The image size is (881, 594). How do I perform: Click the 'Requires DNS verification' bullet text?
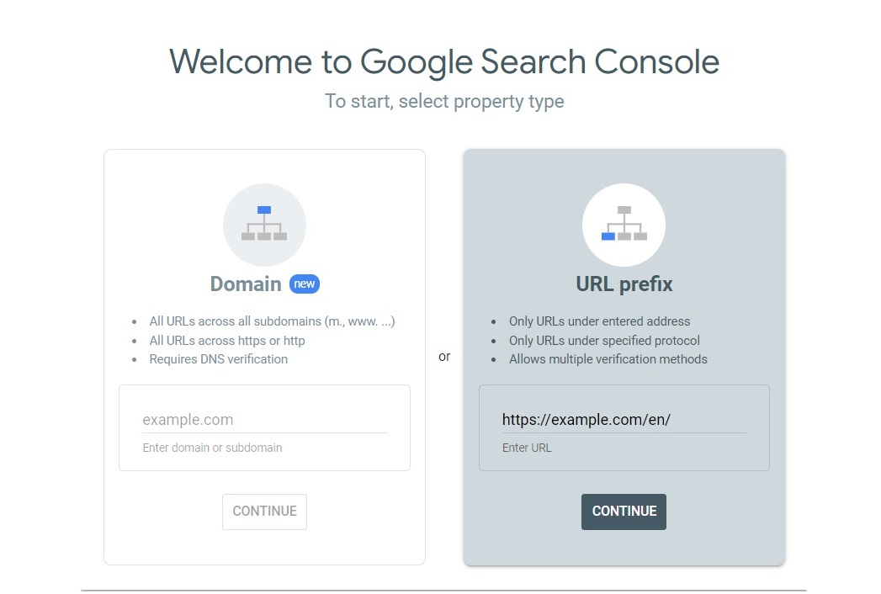click(x=218, y=358)
